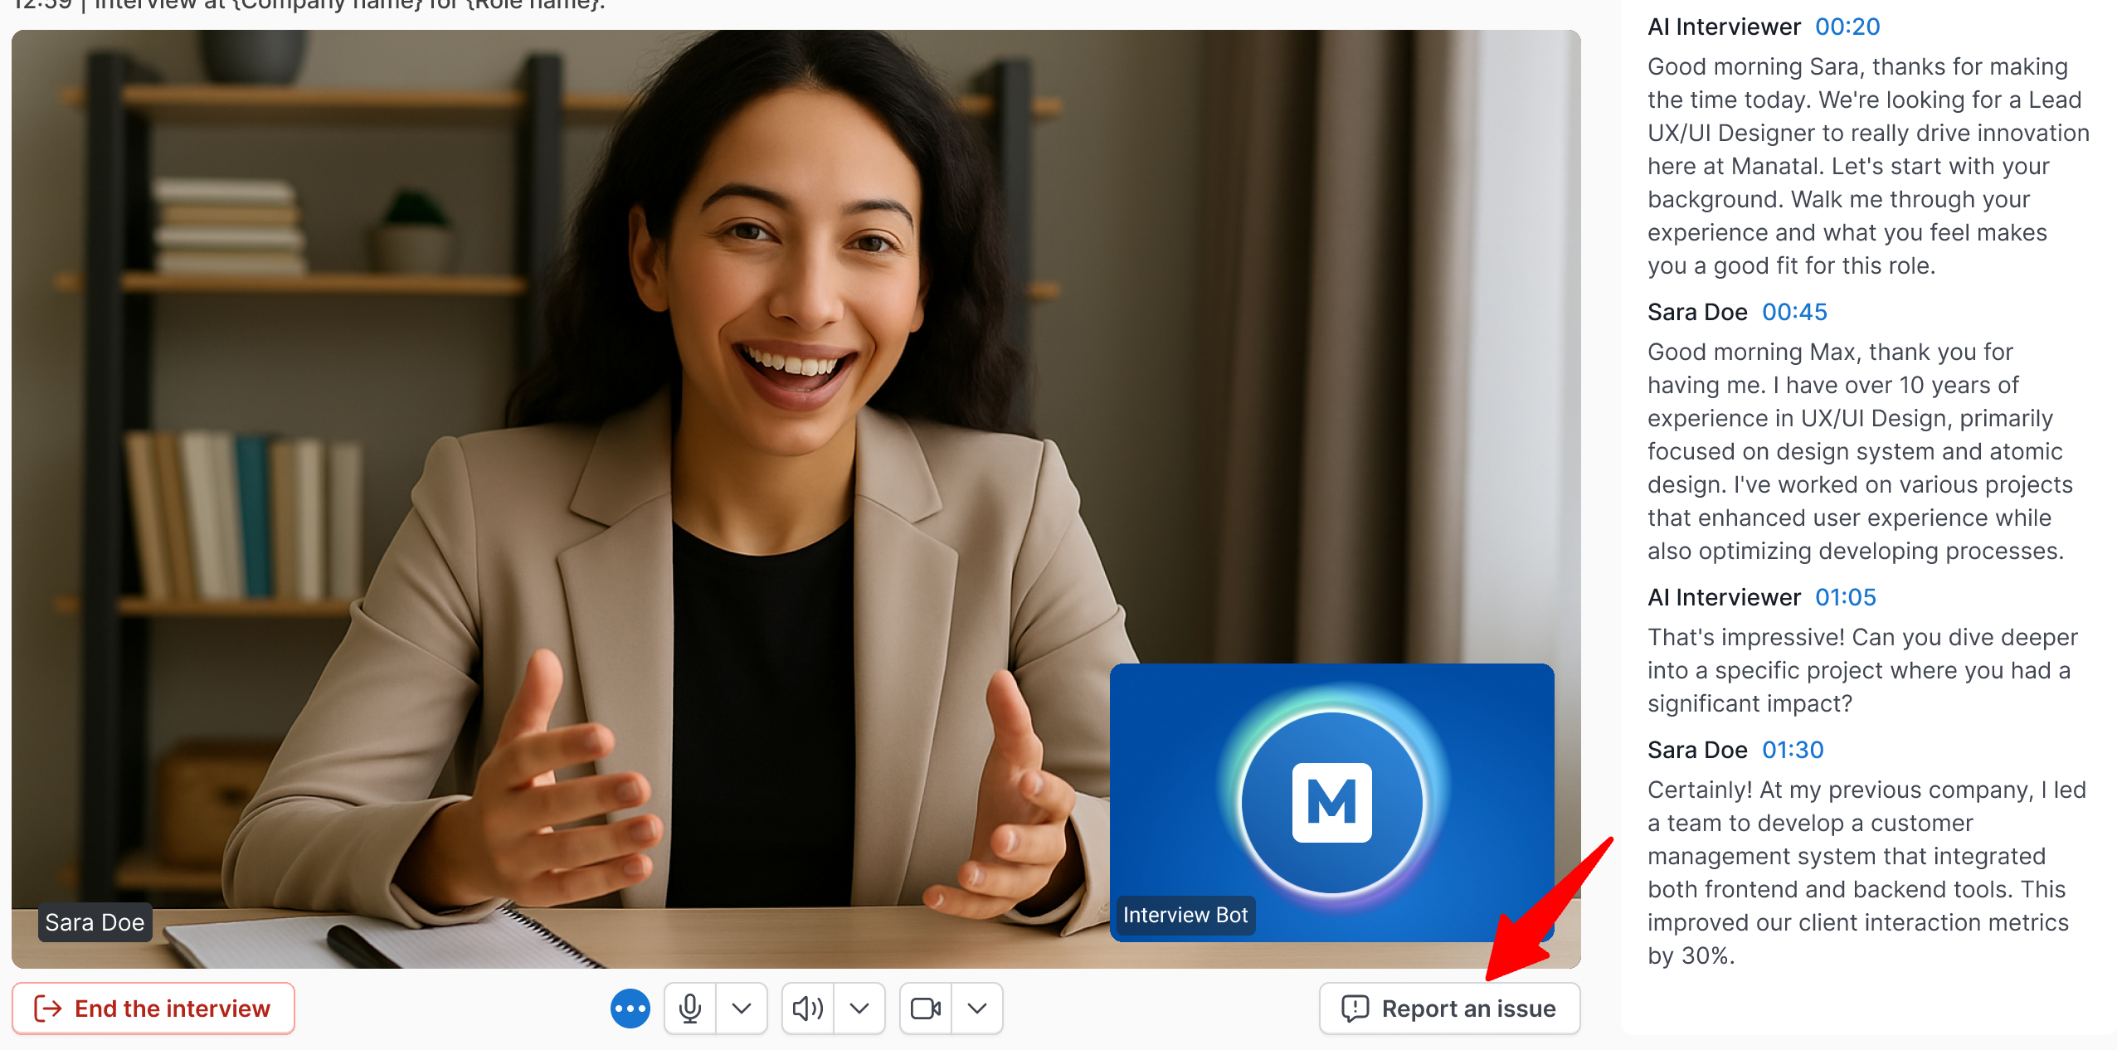Mute the microphone

tap(690, 1009)
